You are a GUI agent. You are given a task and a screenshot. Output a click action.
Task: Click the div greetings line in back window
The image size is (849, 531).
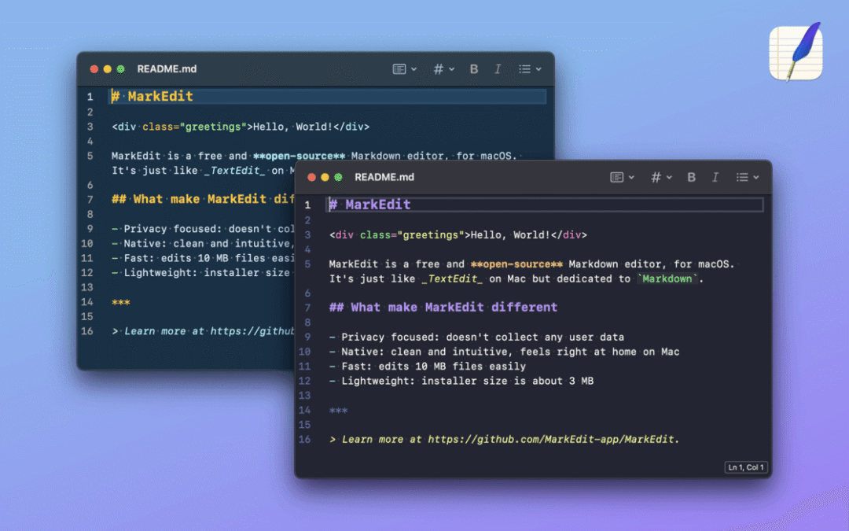241,126
